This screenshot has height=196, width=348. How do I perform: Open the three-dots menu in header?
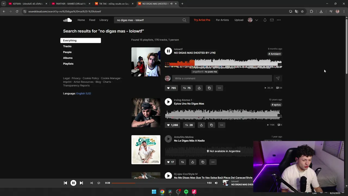tap(279, 20)
